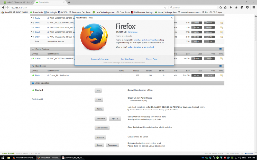The height and width of the screenshot is (160, 257).
Task: Open the Plex bookmark
Action: tap(205, 12)
